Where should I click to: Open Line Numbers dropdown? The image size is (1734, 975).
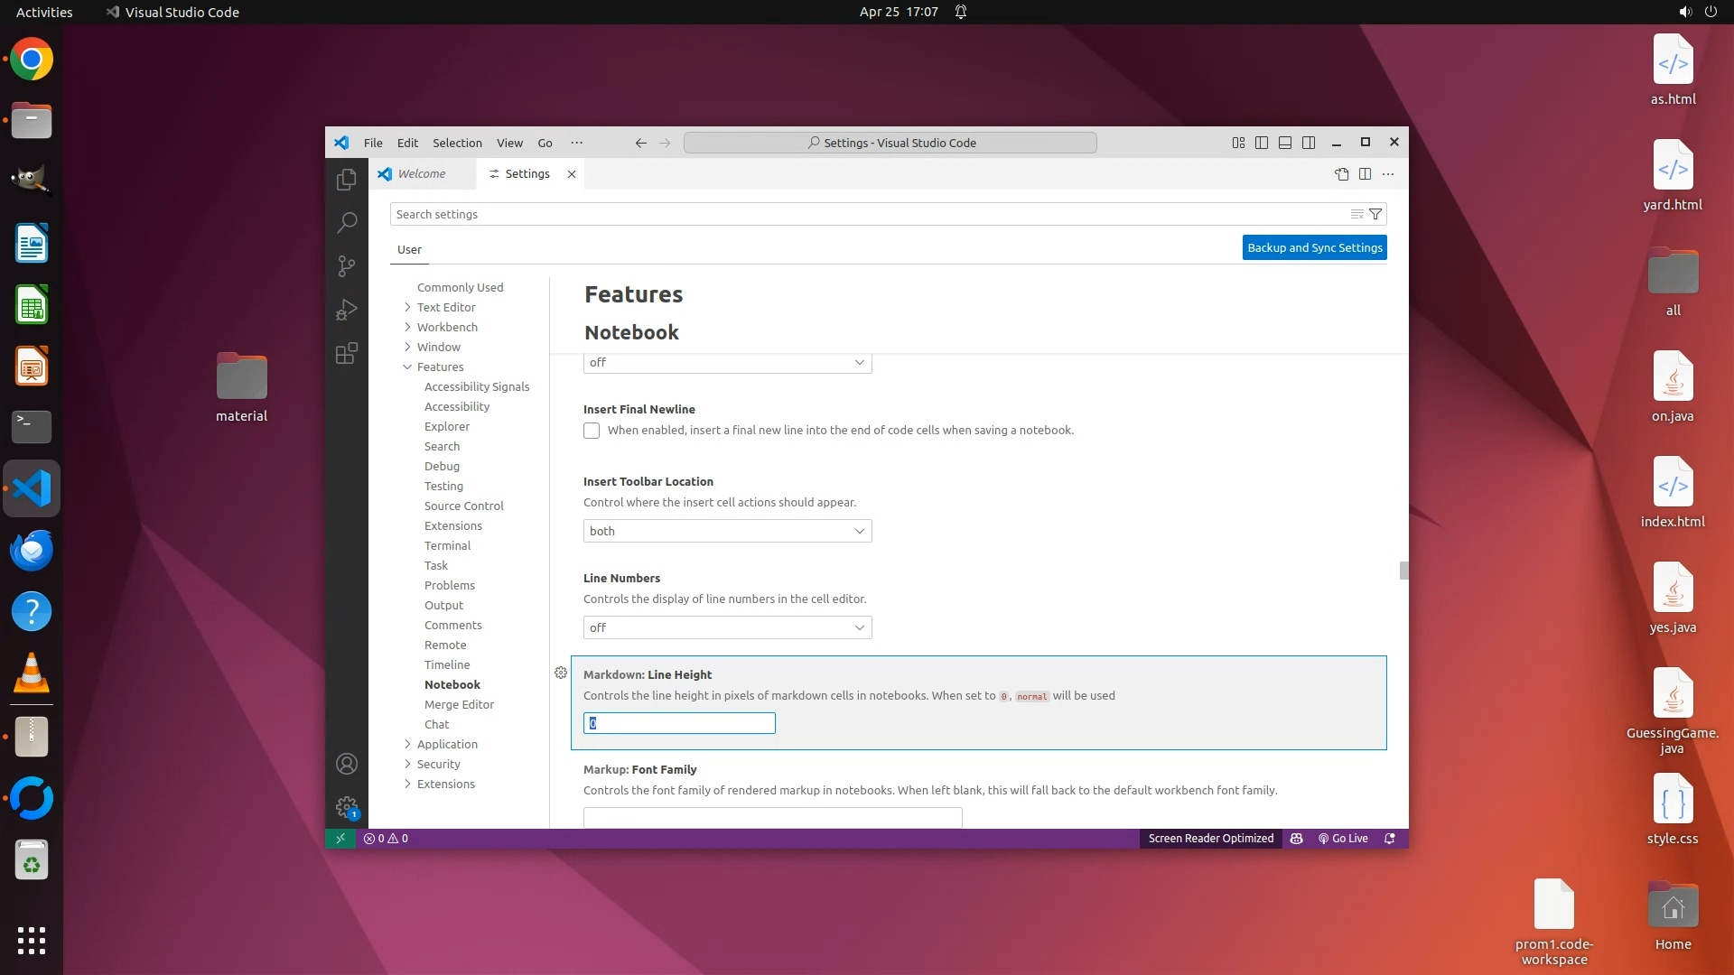tap(727, 627)
